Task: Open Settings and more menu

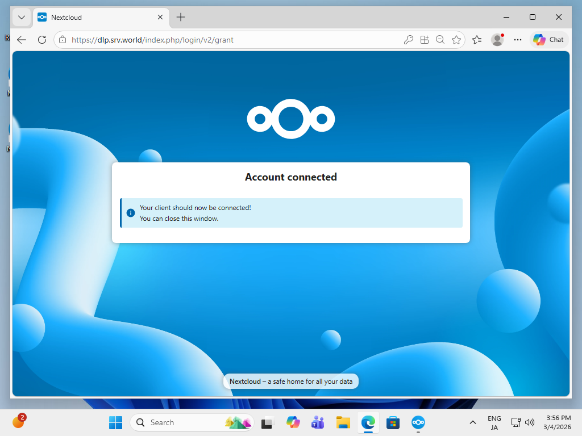Action: click(518, 40)
